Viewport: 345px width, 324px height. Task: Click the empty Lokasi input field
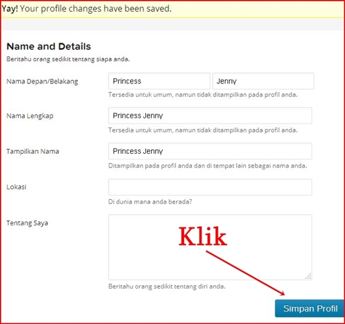[210, 187]
